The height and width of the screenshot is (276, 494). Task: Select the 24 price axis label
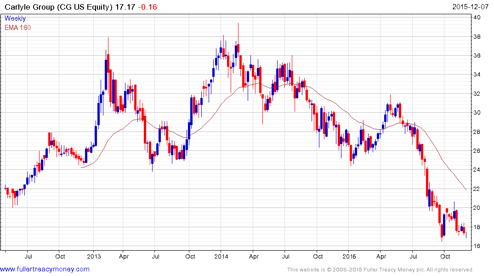point(477,170)
